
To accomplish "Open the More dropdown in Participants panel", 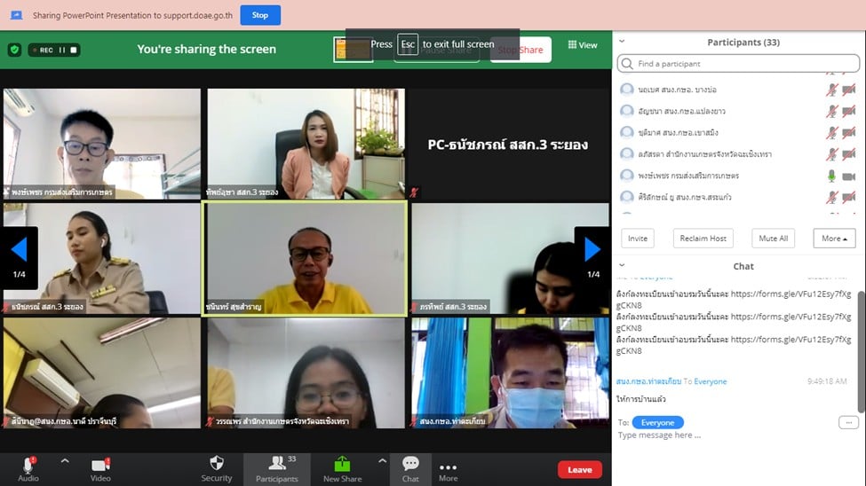I will click(x=834, y=239).
